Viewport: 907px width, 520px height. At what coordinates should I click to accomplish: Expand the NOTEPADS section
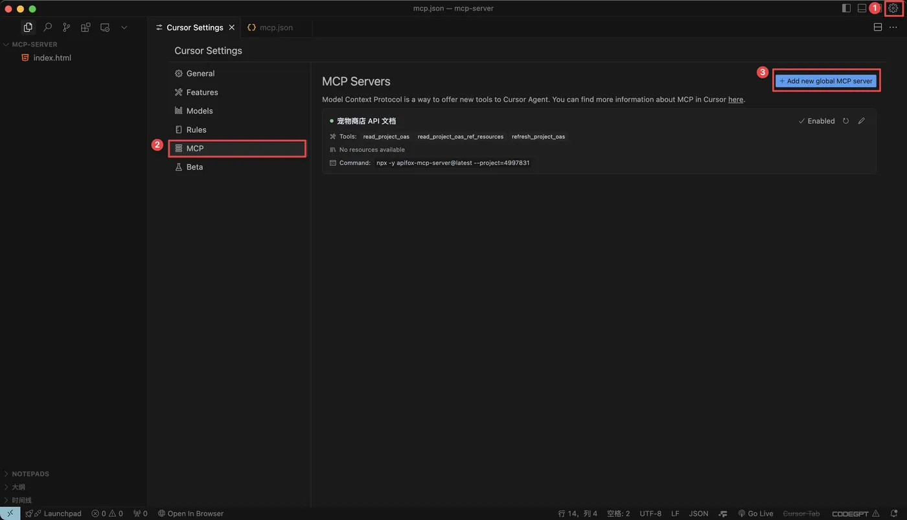pos(30,474)
